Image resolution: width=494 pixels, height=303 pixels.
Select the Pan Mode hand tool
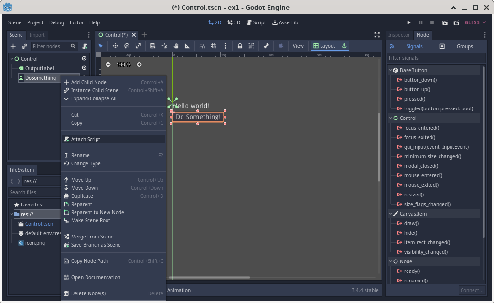pos(176,46)
